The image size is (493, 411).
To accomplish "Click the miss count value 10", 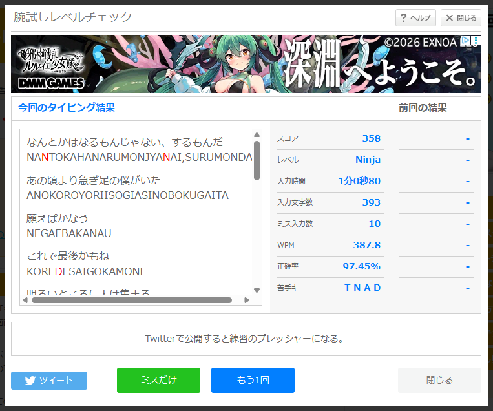I will [x=375, y=224].
